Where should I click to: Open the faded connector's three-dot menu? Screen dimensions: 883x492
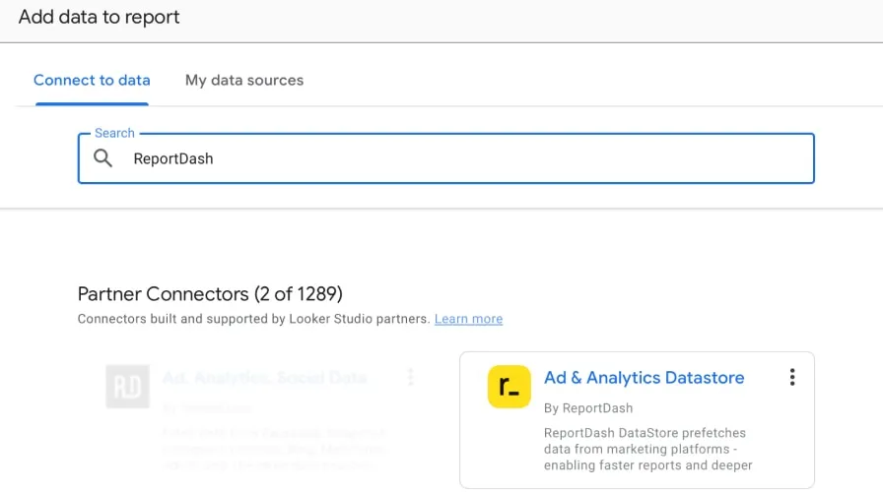tap(411, 377)
